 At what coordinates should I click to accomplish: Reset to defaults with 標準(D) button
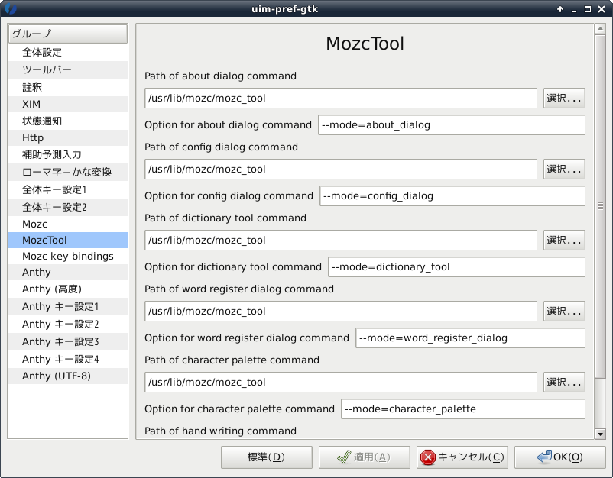point(267,457)
